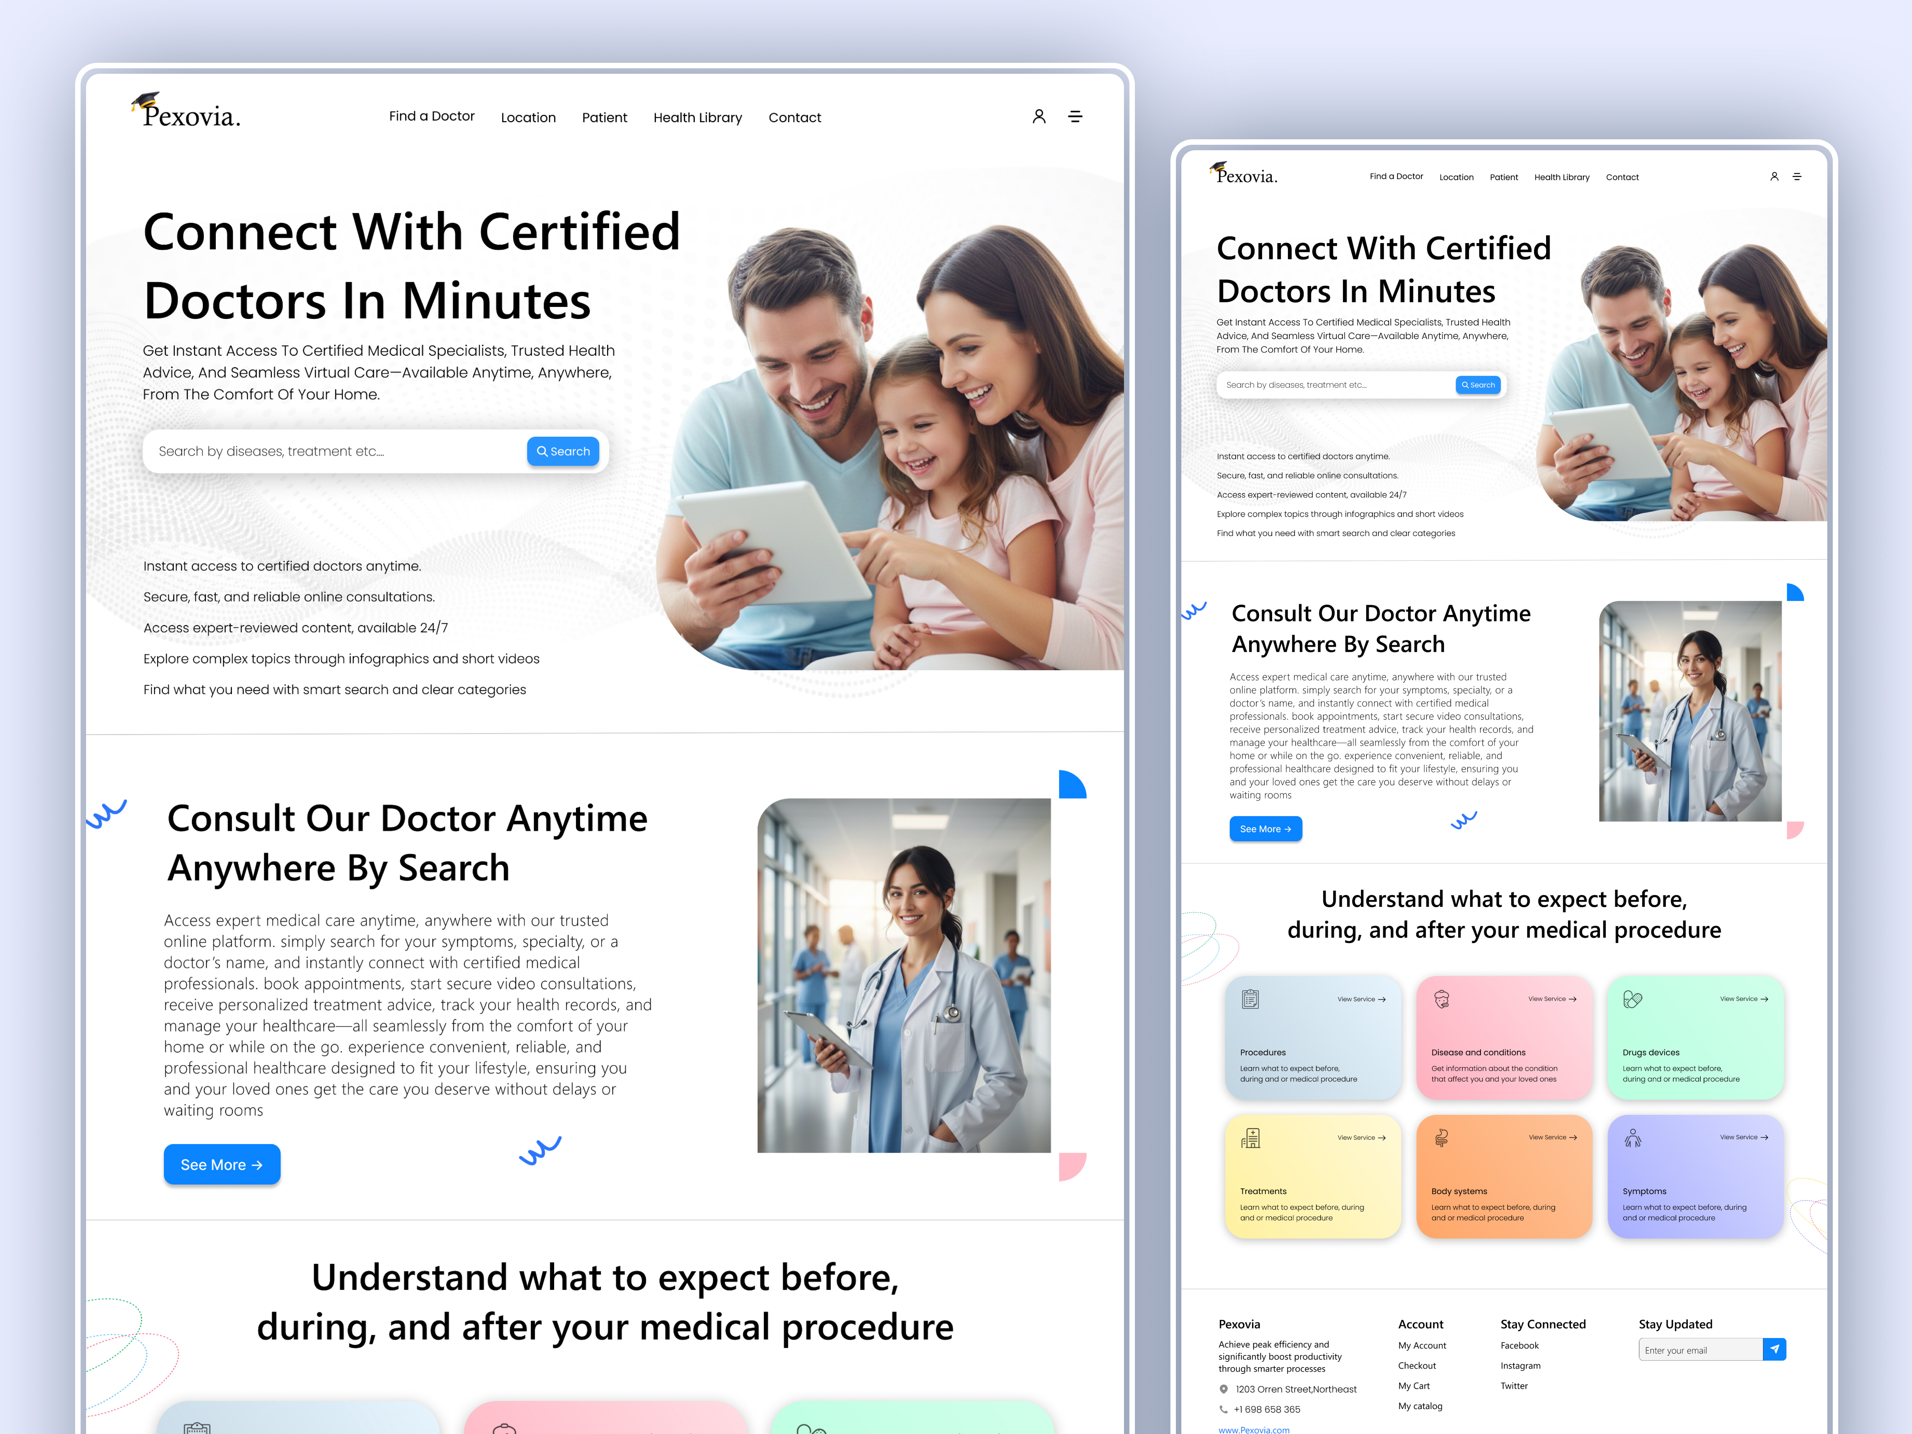Image resolution: width=1912 pixels, height=1434 pixels.
Task: Open the hamburger menu icon in the larger page header
Action: click(x=1075, y=117)
